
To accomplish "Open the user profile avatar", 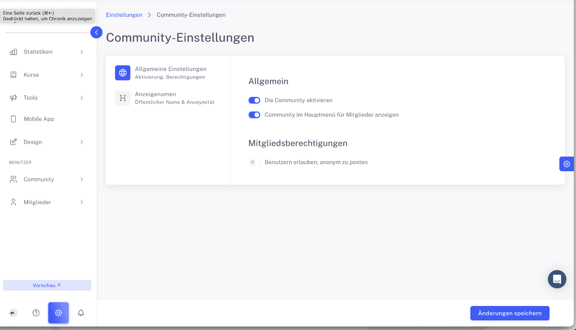I will click(13, 313).
